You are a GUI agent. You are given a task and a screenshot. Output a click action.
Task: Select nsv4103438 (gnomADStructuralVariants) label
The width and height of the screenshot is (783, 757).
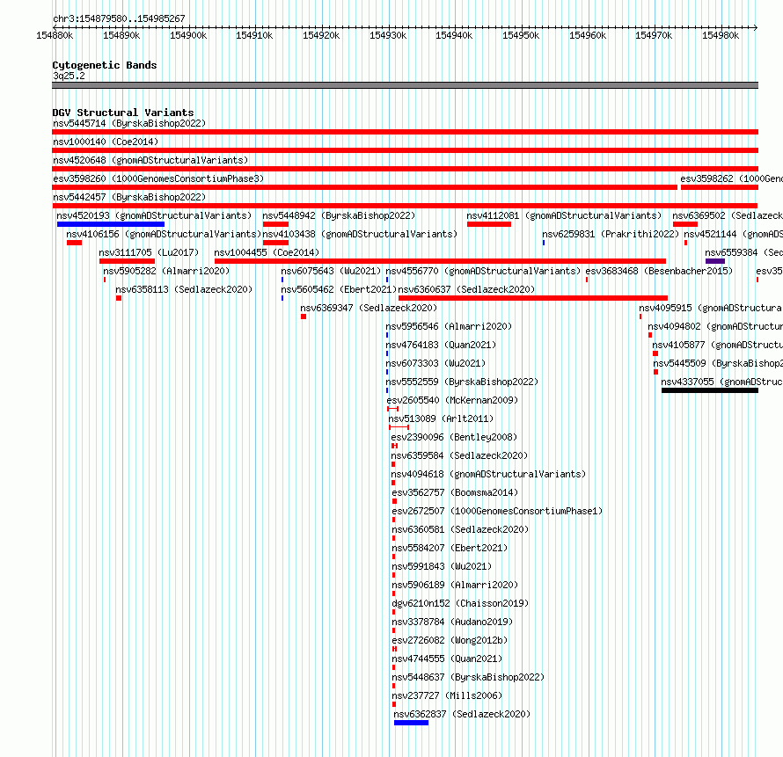(x=360, y=234)
